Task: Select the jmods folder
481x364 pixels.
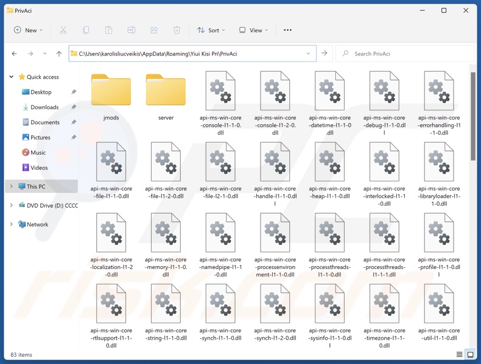Action: (111, 90)
